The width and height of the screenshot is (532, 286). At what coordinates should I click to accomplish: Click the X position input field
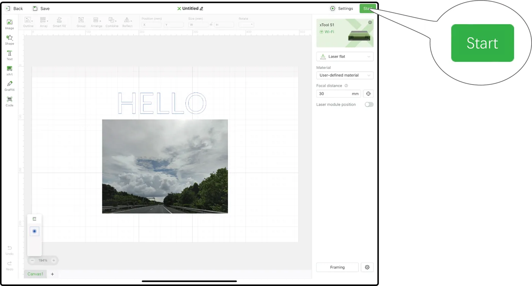pos(151,25)
